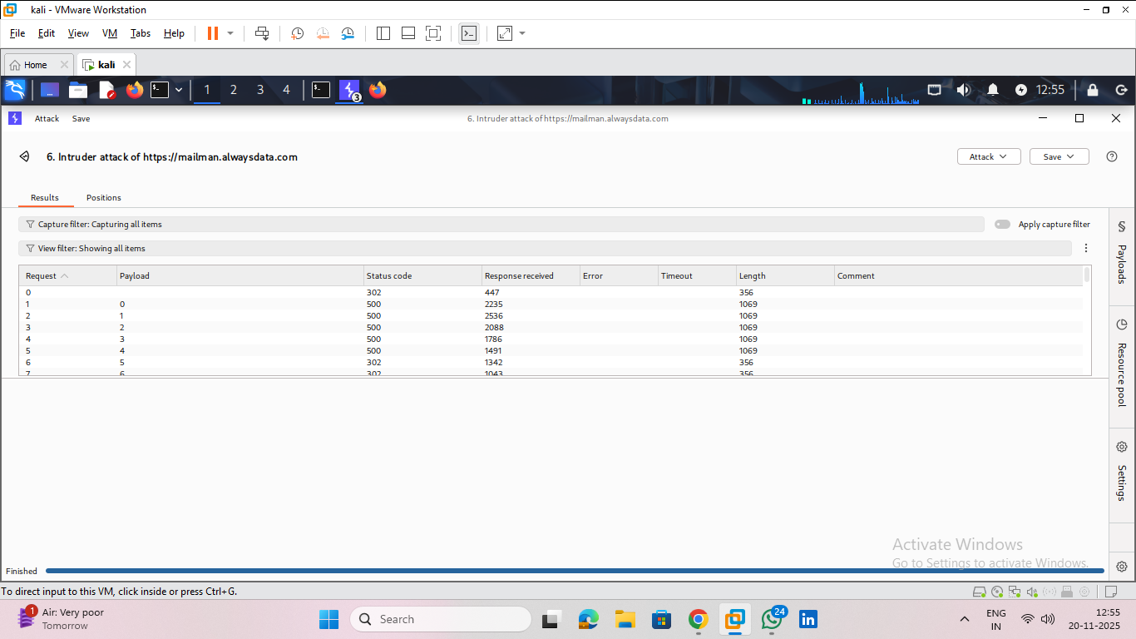This screenshot has width=1136, height=639.
Task: Expand the Save dropdown button
Action: pyautogui.click(x=1059, y=156)
